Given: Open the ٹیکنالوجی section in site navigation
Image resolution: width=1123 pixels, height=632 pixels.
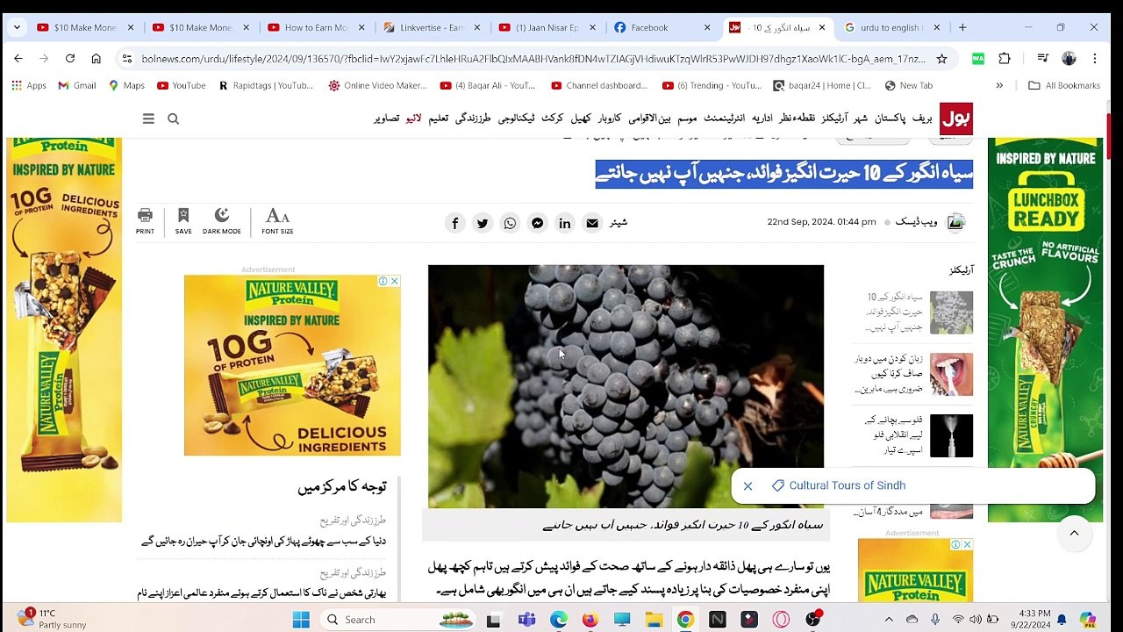Looking at the screenshot, I should coord(517,118).
